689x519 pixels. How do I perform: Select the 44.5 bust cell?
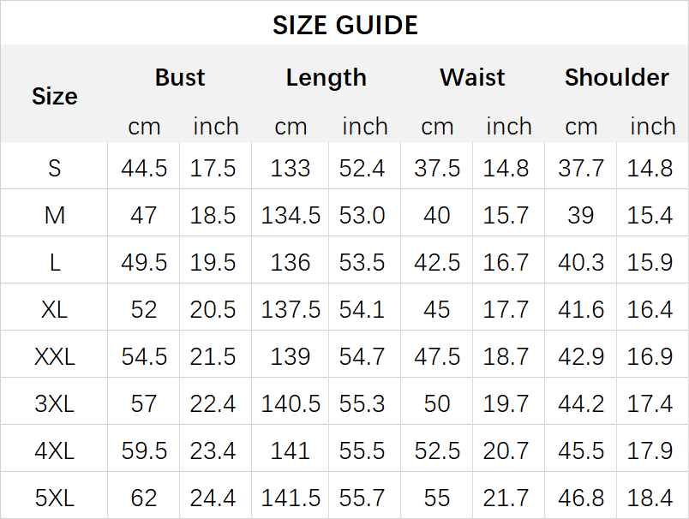(144, 168)
